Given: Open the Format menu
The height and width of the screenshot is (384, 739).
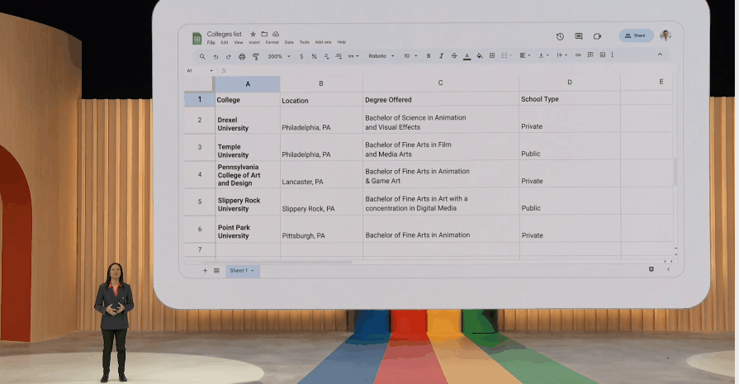Looking at the screenshot, I should (272, 42).
